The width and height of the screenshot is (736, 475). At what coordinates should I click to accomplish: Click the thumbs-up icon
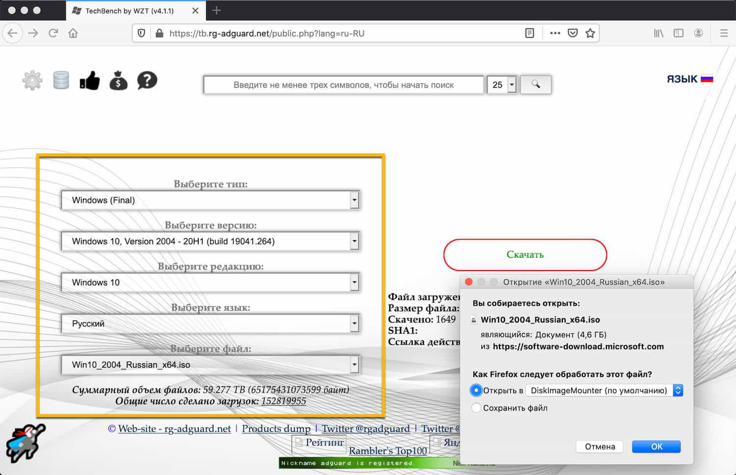tap(90, 80)
